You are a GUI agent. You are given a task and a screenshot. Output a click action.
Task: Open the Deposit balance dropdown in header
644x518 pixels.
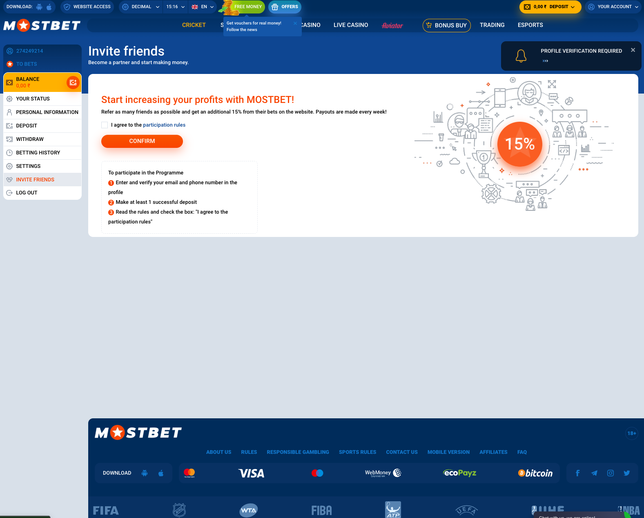click(x=550, y=7)
